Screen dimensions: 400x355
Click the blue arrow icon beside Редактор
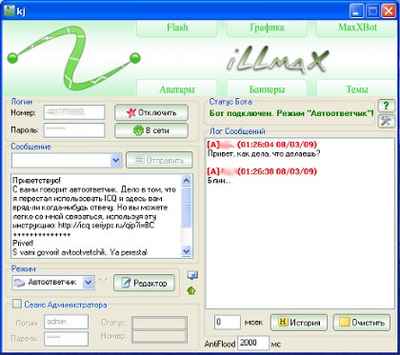(x=192, y=276)
